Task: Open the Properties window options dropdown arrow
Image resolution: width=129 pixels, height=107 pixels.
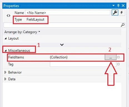Action: tap(113, 6)
